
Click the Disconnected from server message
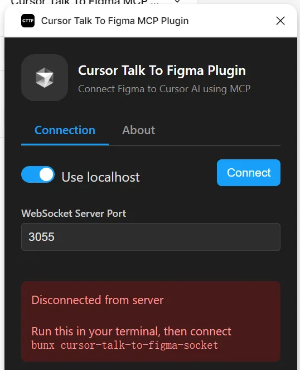(98, 300)
